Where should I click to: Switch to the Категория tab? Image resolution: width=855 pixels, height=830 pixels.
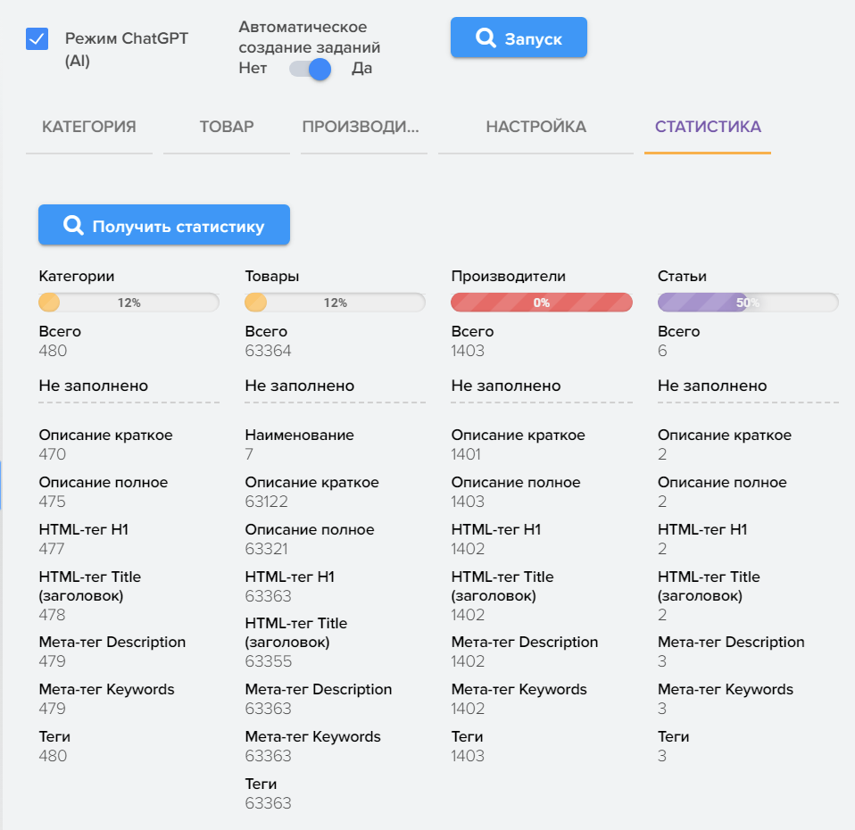89,127
